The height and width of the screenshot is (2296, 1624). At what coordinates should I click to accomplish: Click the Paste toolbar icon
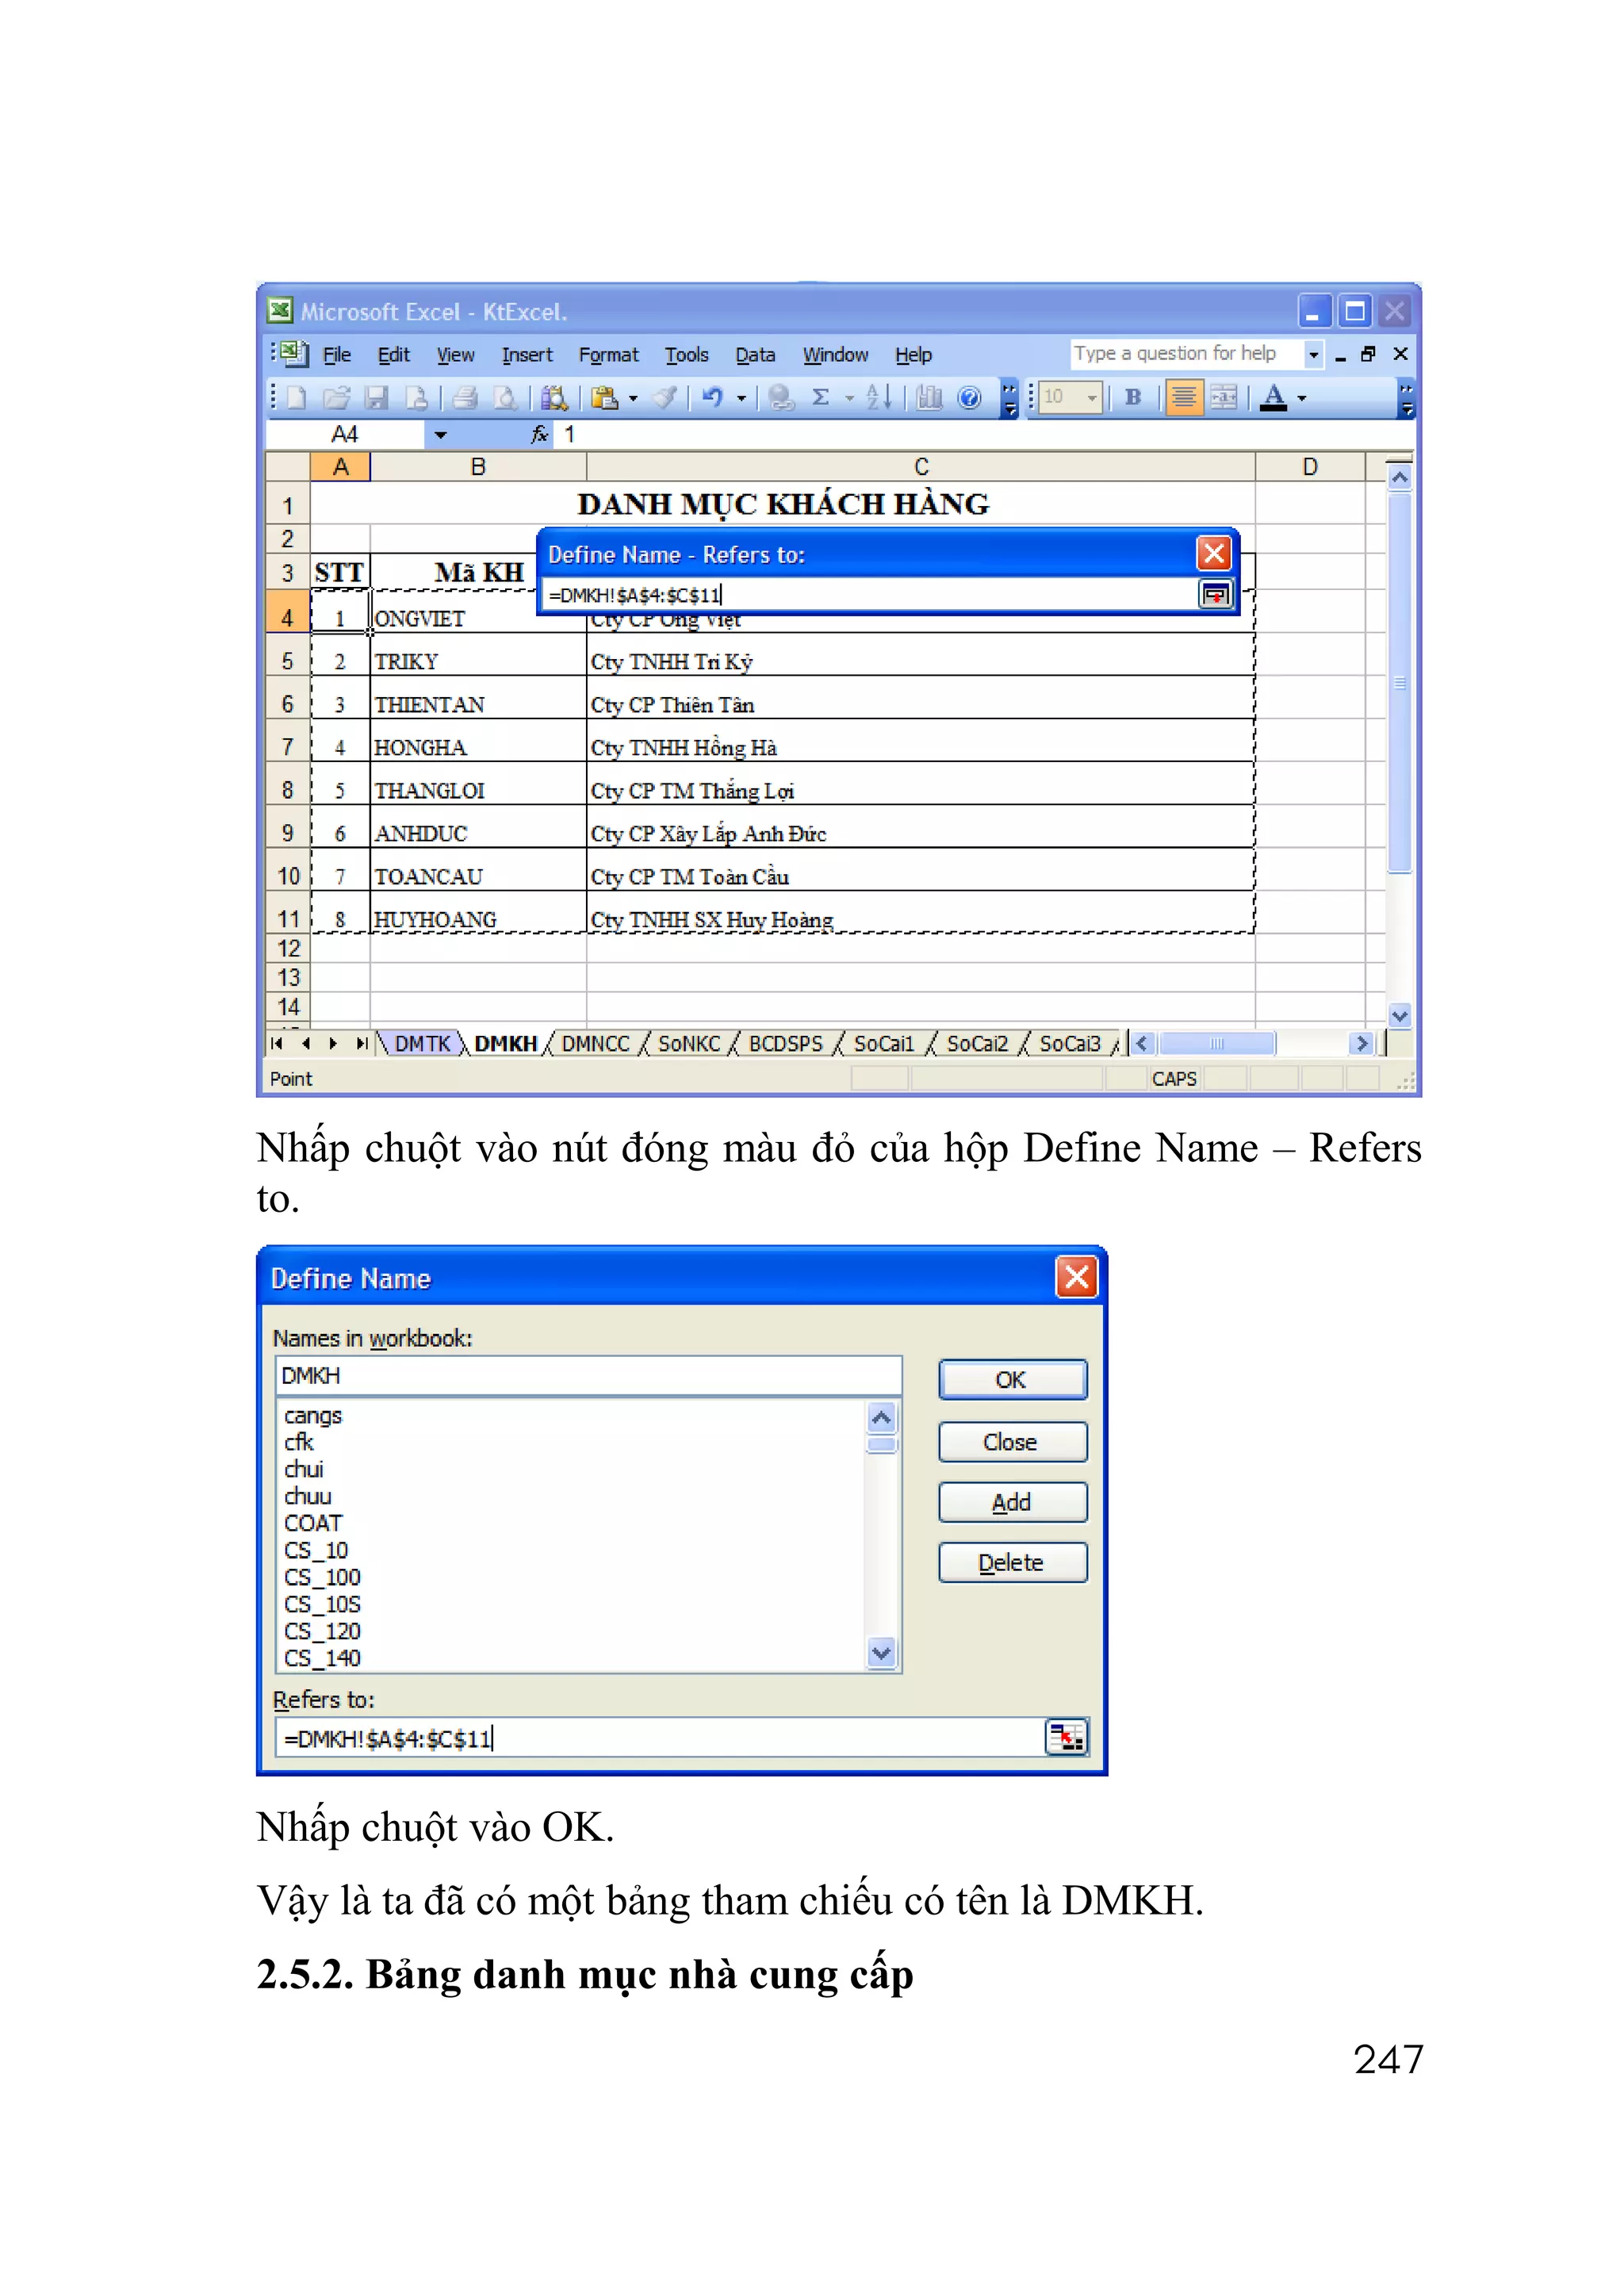coord(604,398)
